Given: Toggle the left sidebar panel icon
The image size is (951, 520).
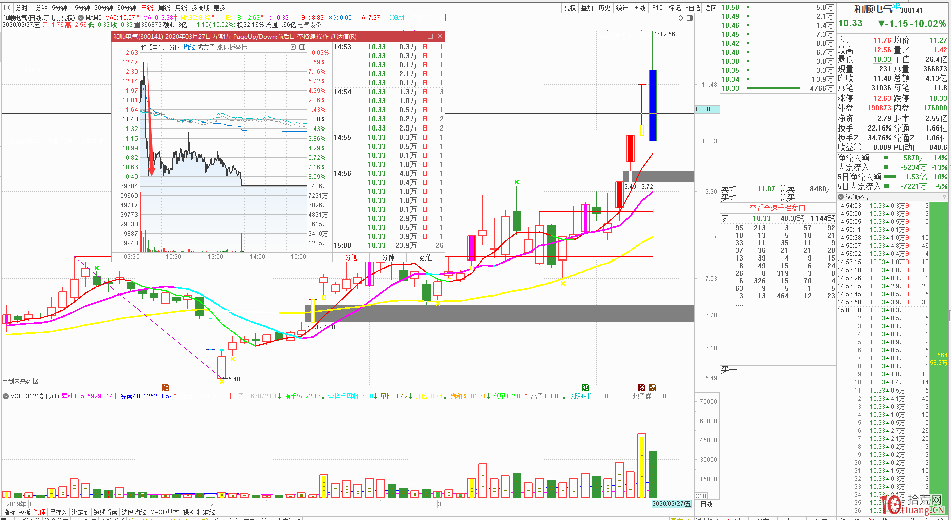Looking at the screenshot, I should click(x=7, y=8).
